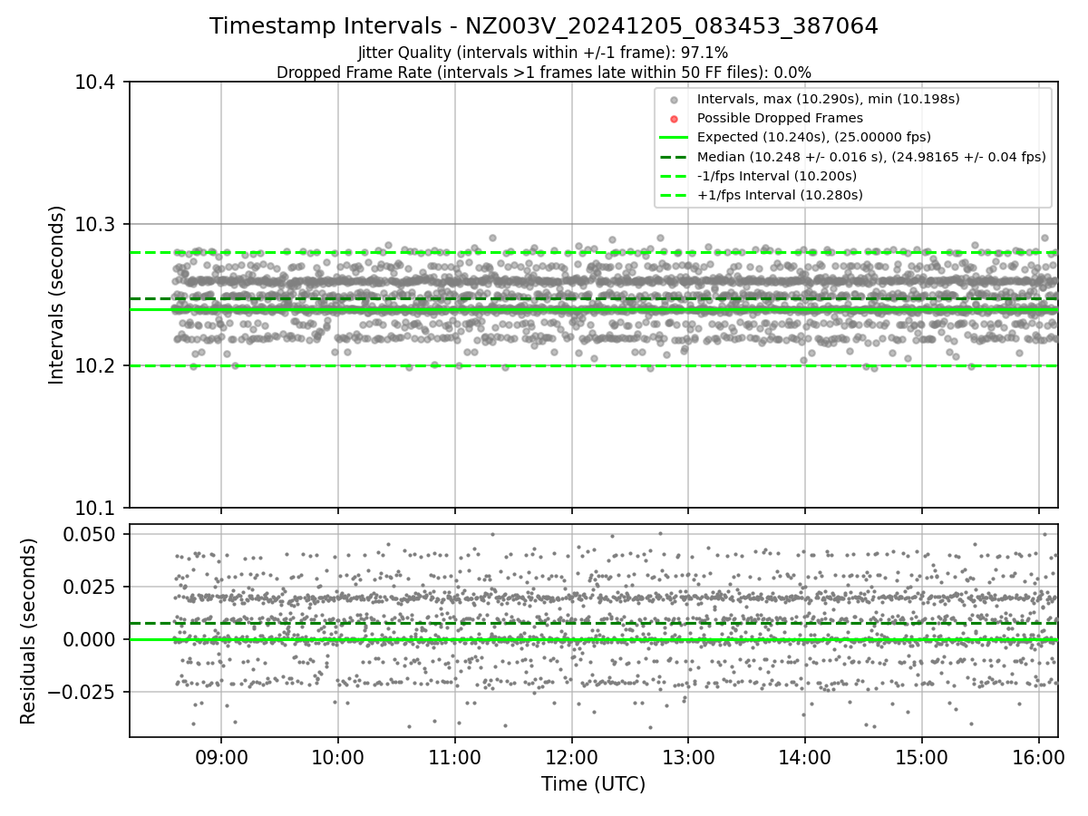Click the "Intervals (seconds)" y-axis label
Viewport: 1088px width, 816px height.
[57, 295]
